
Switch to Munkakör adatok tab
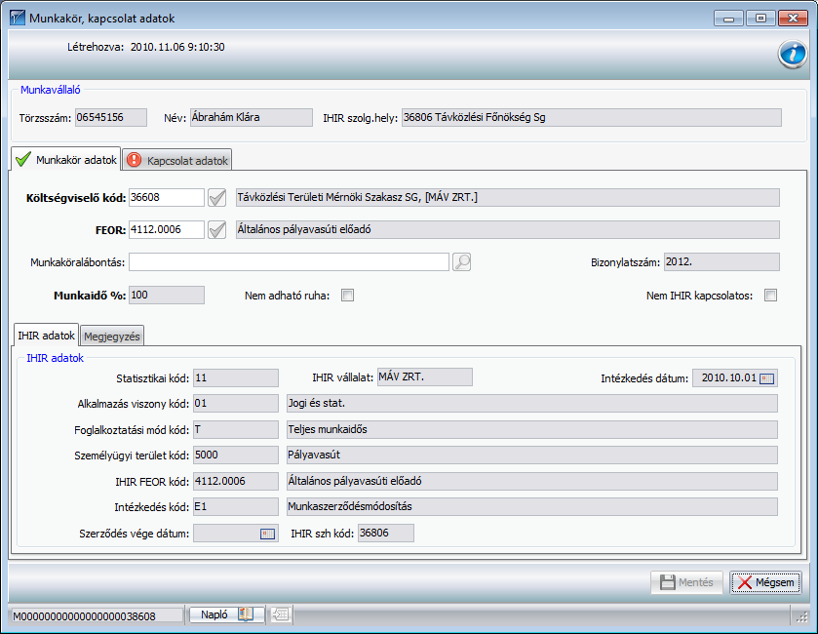66,159
